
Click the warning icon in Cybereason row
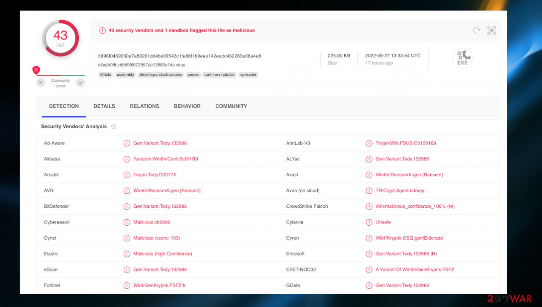click(x=127, y=222)
